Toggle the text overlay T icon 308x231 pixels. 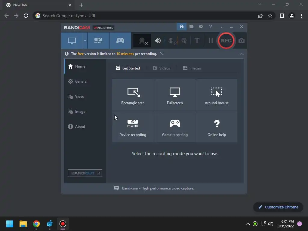[197, 41]
